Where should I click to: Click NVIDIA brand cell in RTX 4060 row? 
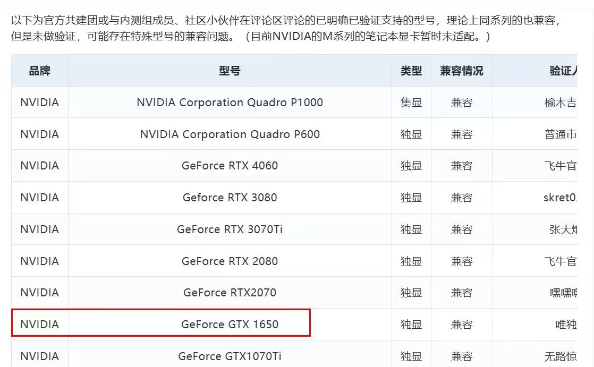[40, 166]
